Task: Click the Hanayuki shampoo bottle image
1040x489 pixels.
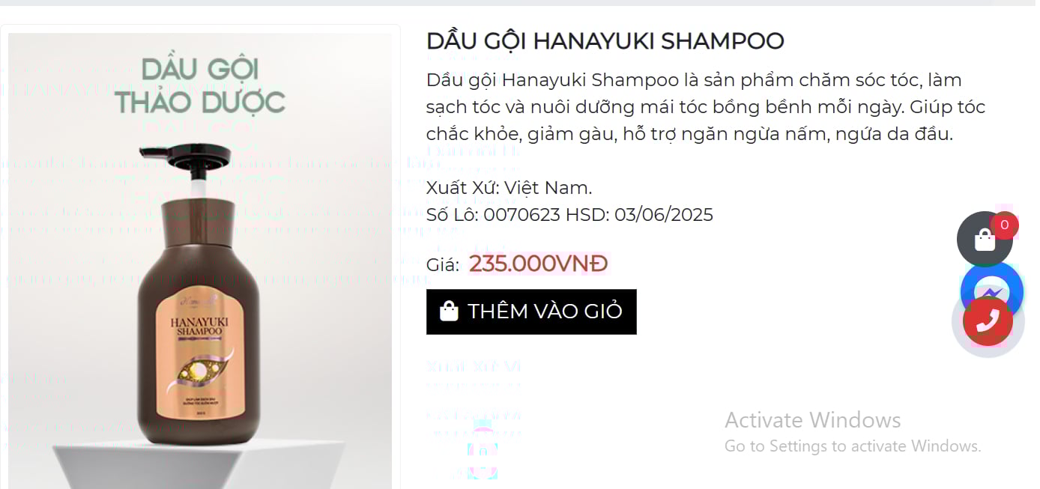Action: [200, 260]
